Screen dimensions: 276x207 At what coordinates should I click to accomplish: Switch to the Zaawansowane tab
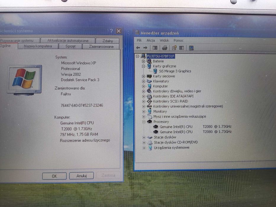click(101, 46)
